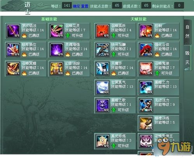Image resolution: width=194 pixels, height=158 pixels.
Task: Click the 重置 reset link
Action: 85,6
